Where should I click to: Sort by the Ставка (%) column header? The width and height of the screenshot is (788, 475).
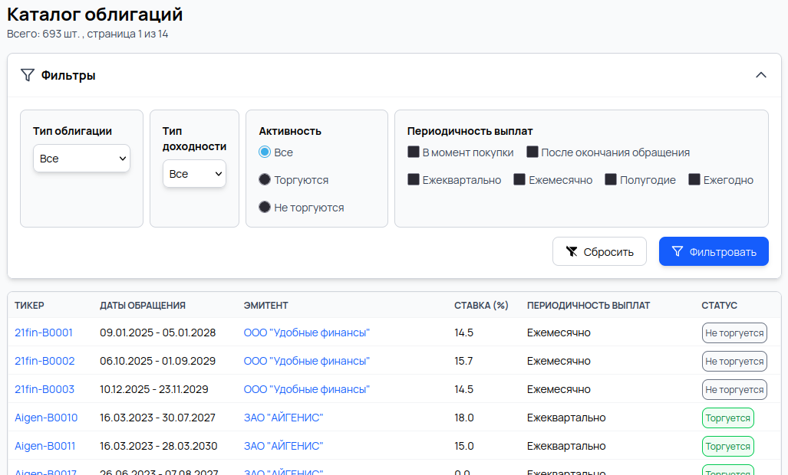[x=481, y=305]
